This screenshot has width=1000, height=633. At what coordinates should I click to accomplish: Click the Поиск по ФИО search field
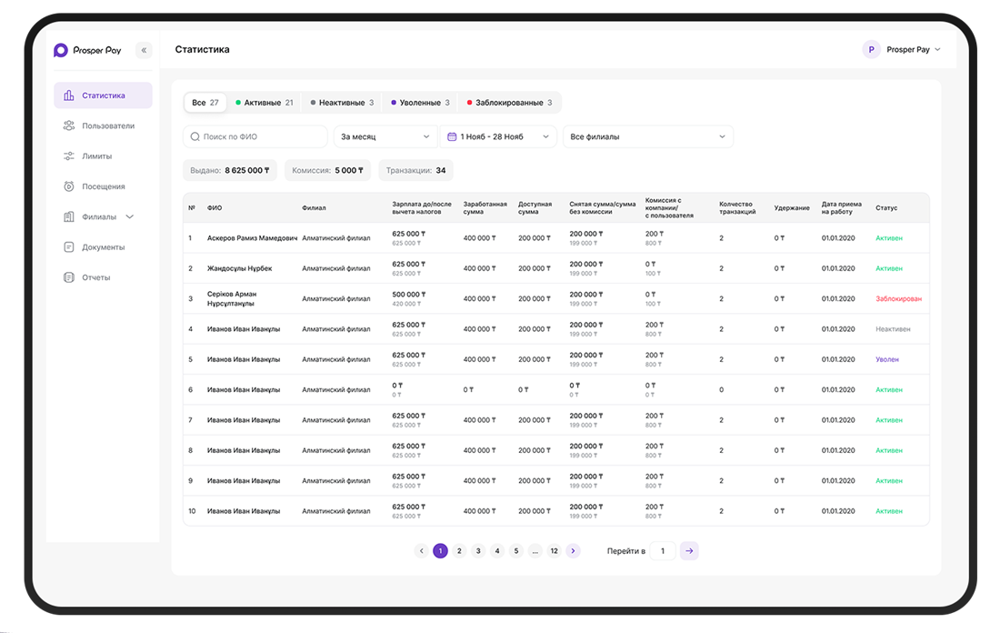click(x=255, y=136)
